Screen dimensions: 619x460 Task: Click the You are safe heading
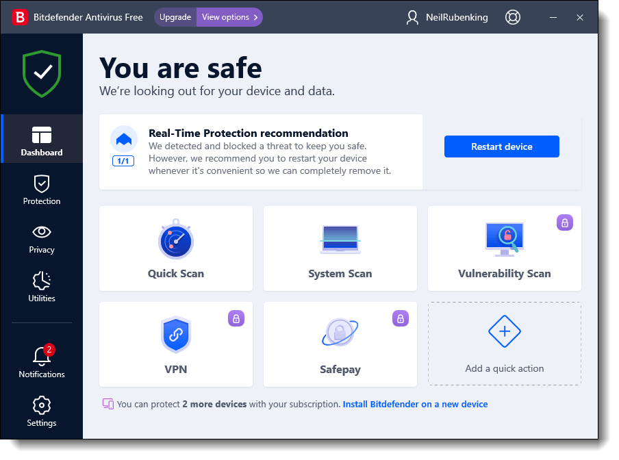click(180, 68)
